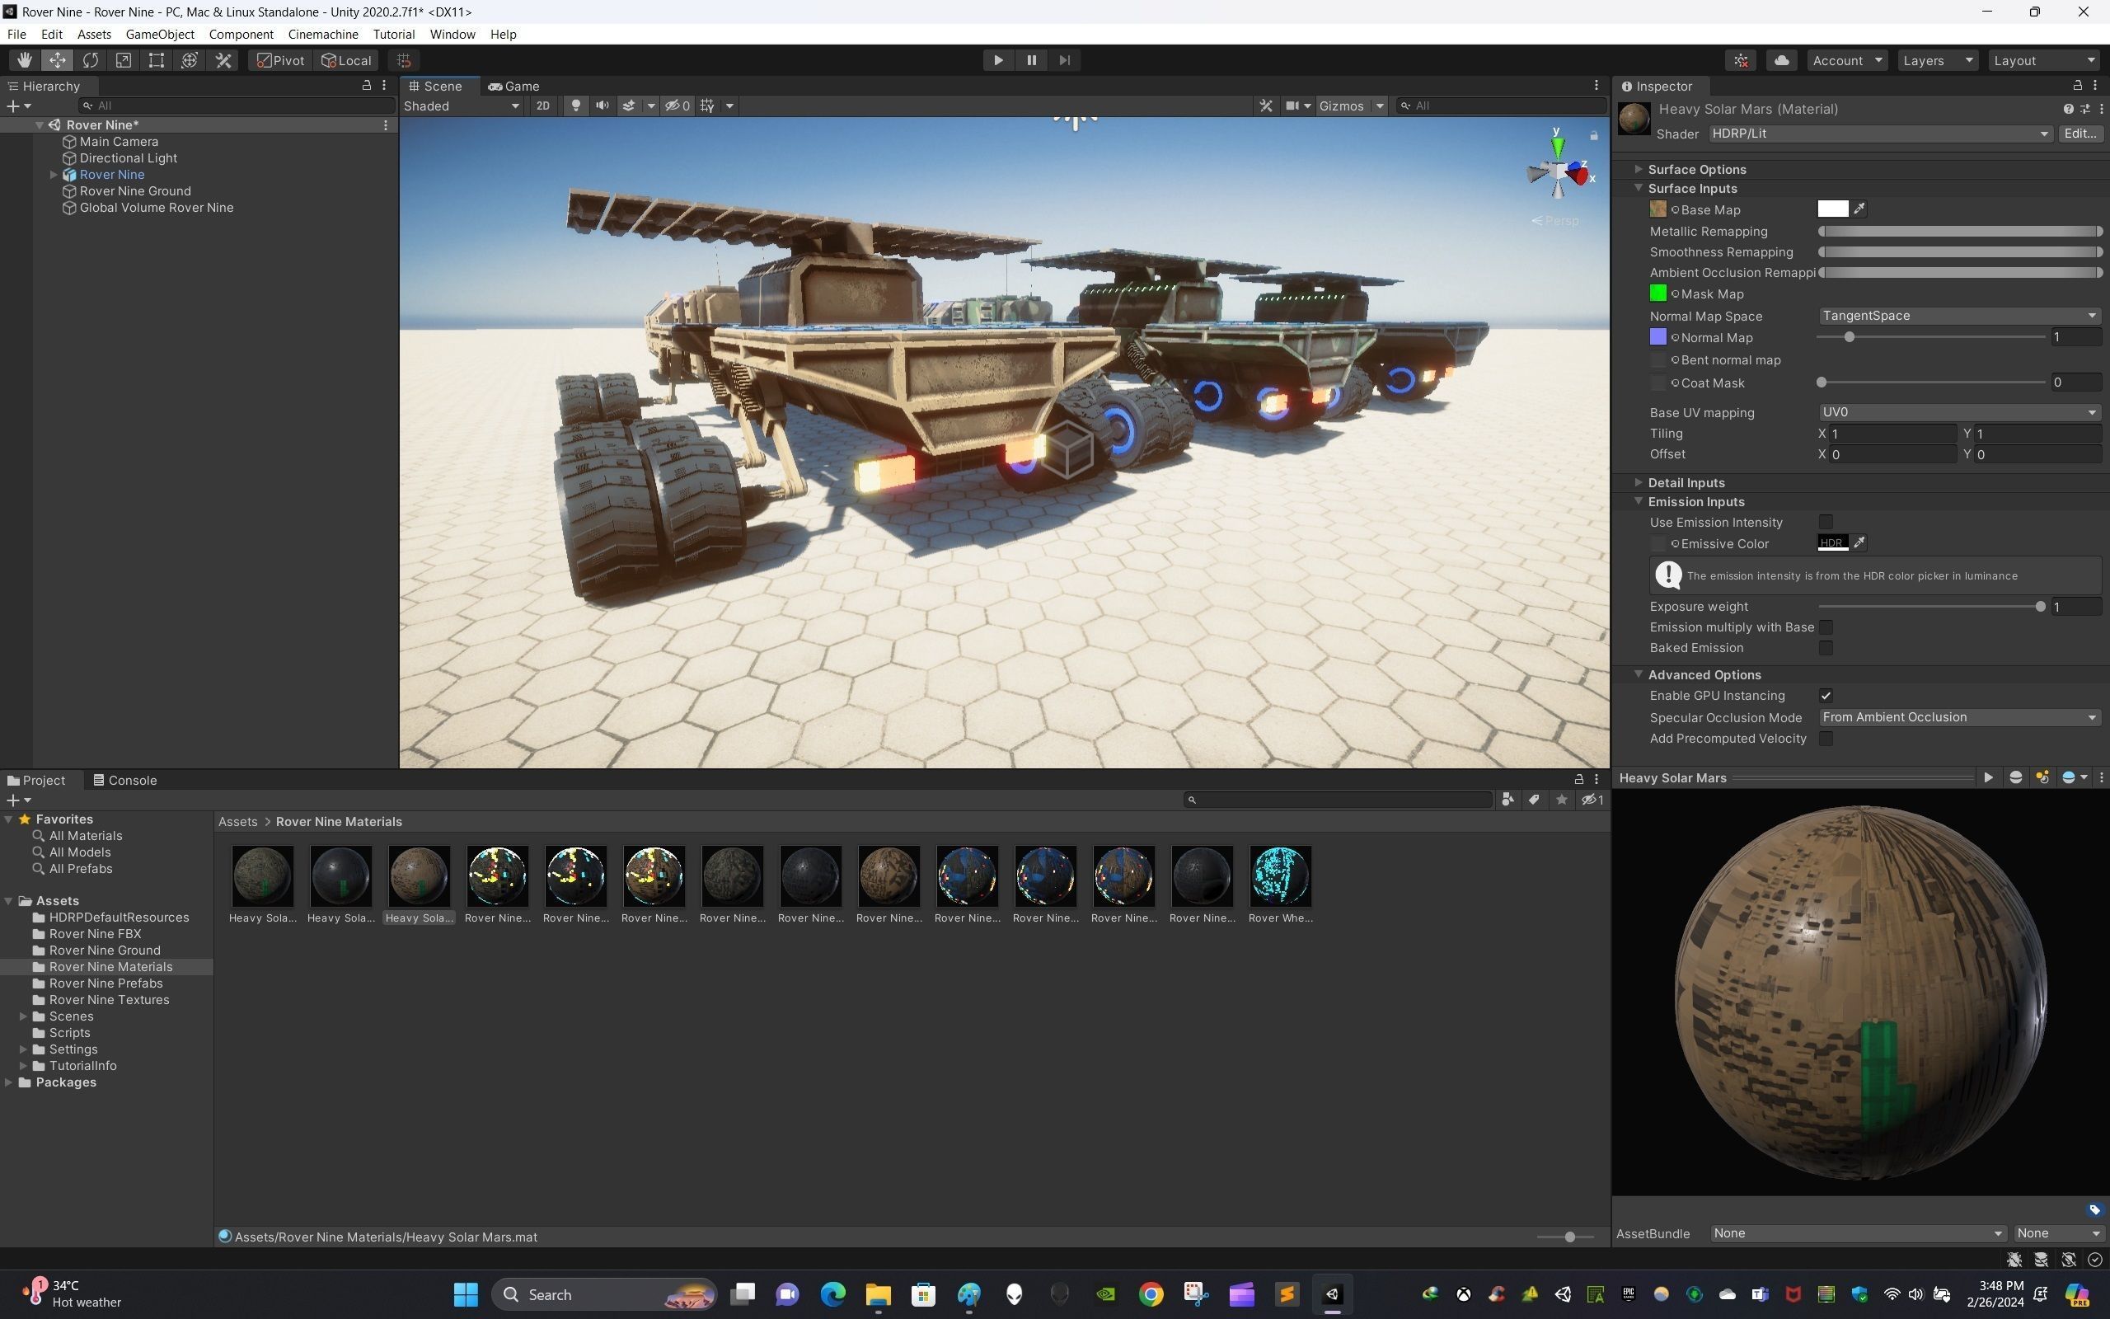Open the Cinemachine menu
2110x1319 pixels.
coord(322,34)
